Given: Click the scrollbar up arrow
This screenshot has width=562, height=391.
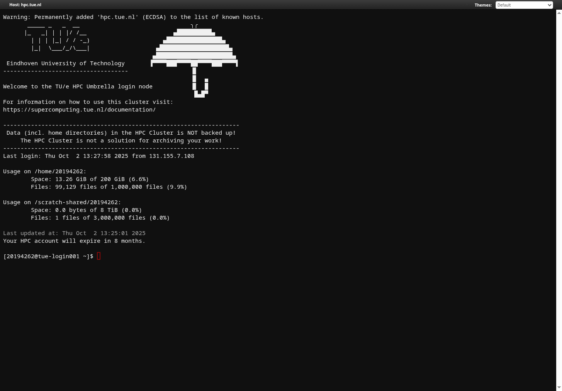Looking at the screenshot, I should [x=559, y=13].
